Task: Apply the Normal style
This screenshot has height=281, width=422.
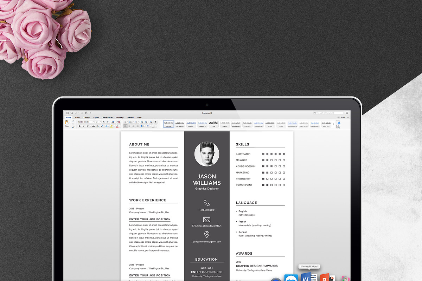Action: 169,124
